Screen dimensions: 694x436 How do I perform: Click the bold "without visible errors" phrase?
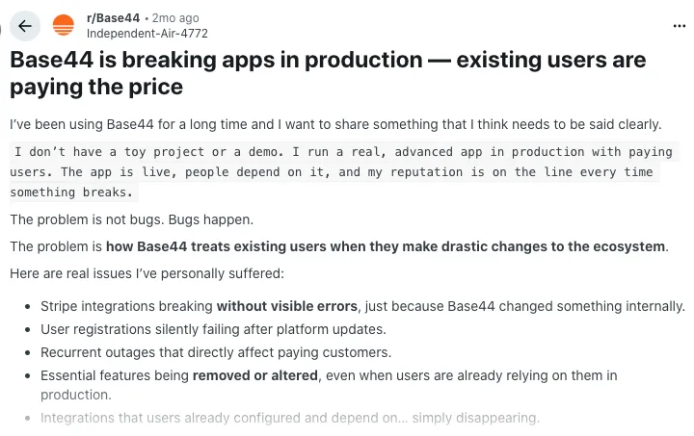click(287, 306)
